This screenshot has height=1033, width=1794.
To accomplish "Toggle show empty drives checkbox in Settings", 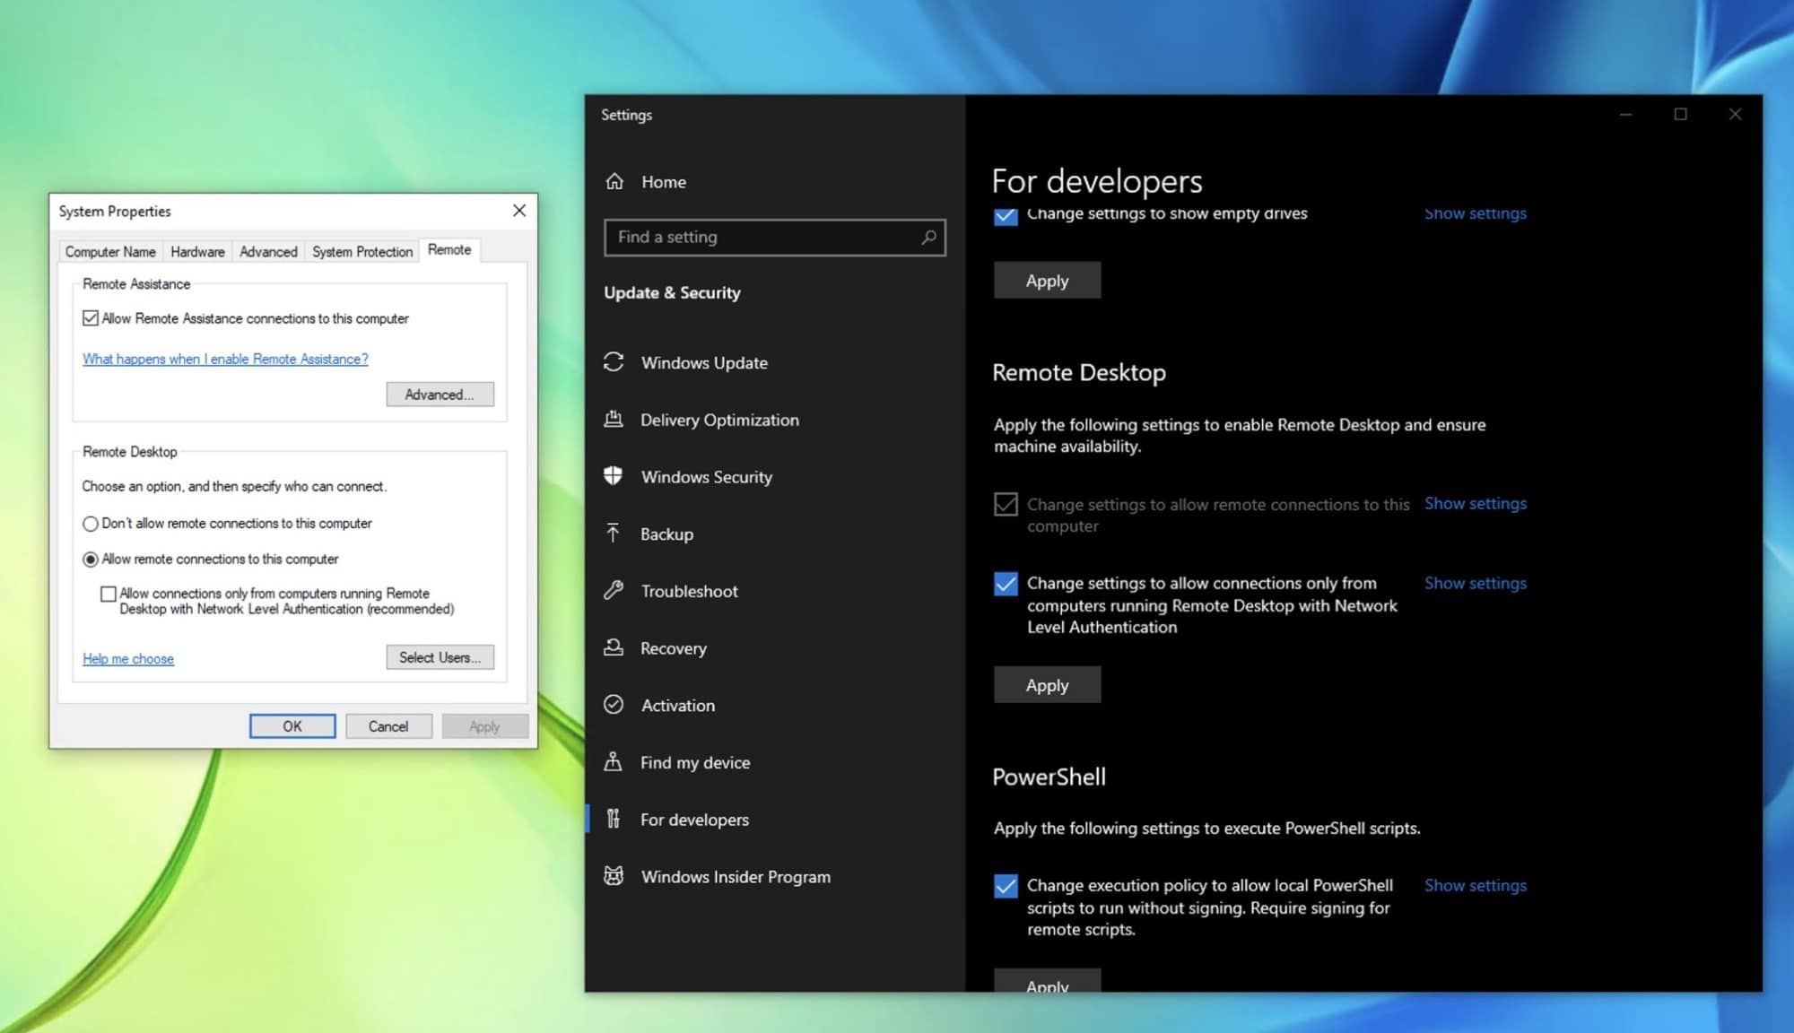I will click(x=1006, y=215).
